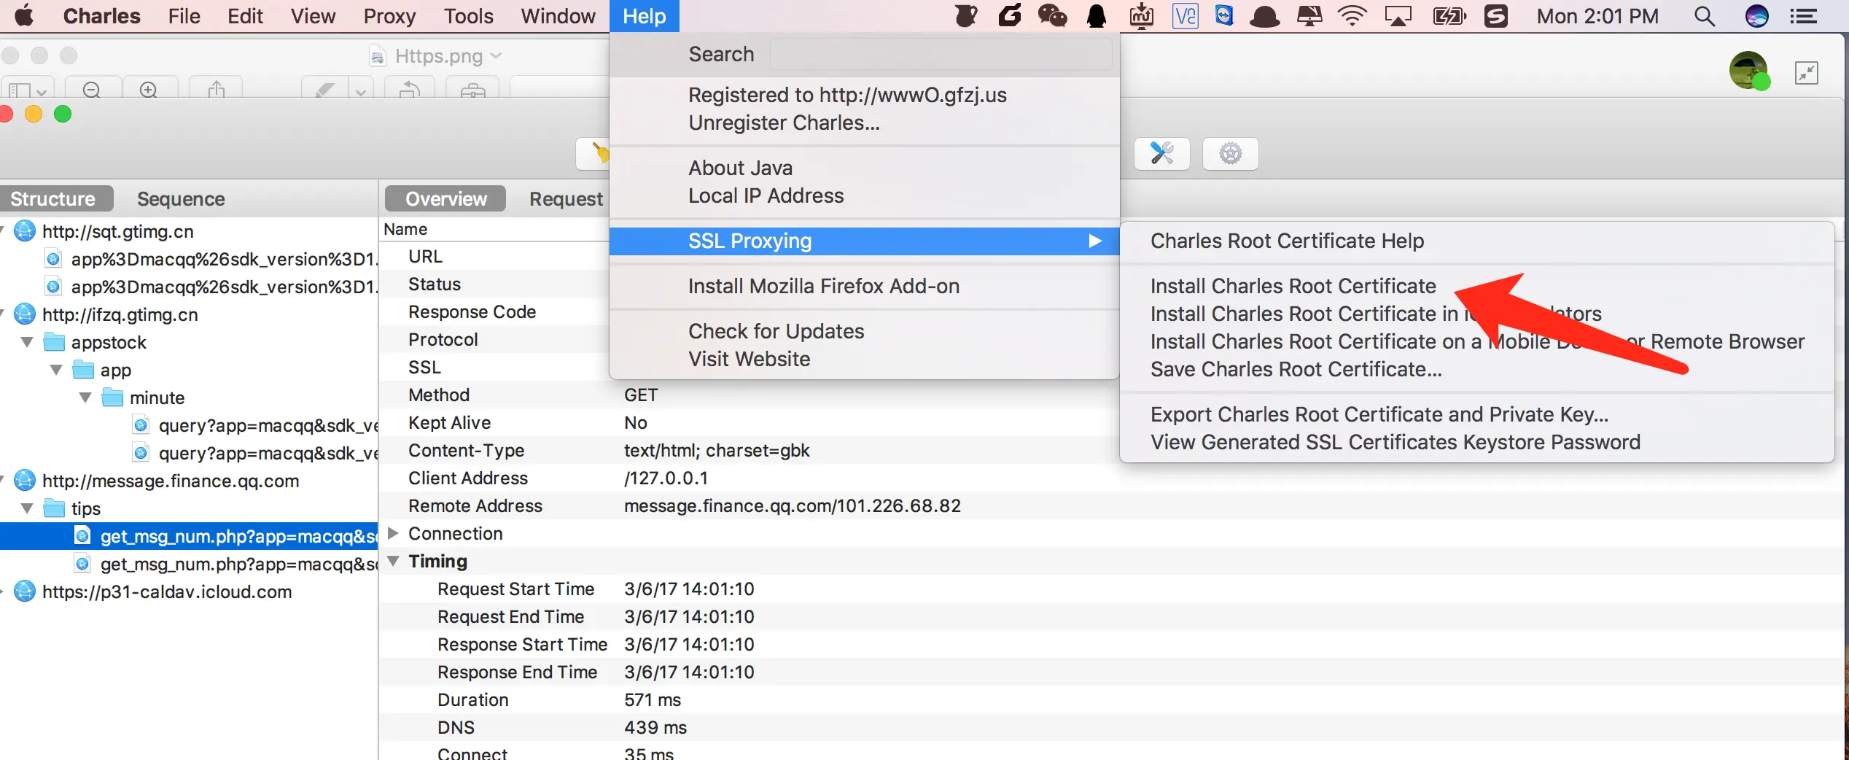Expand the Connection row triangle
The width and height of the screenshot is (1849, 760).
click(393, 533)
